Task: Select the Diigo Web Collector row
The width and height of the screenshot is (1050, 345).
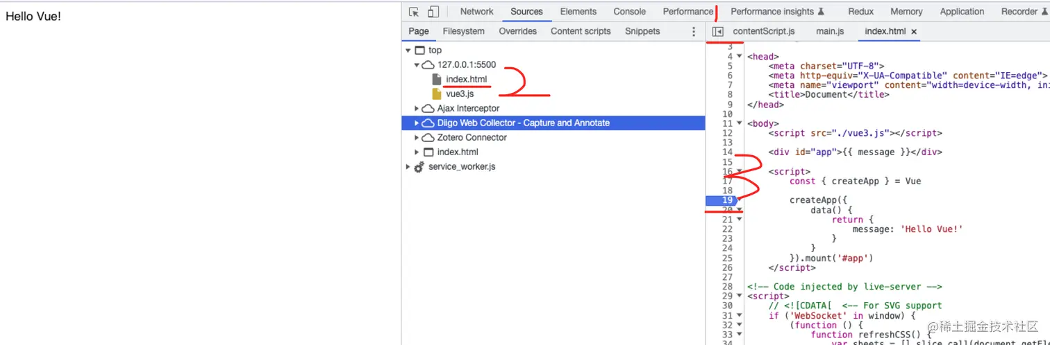Action: (553, 123)
